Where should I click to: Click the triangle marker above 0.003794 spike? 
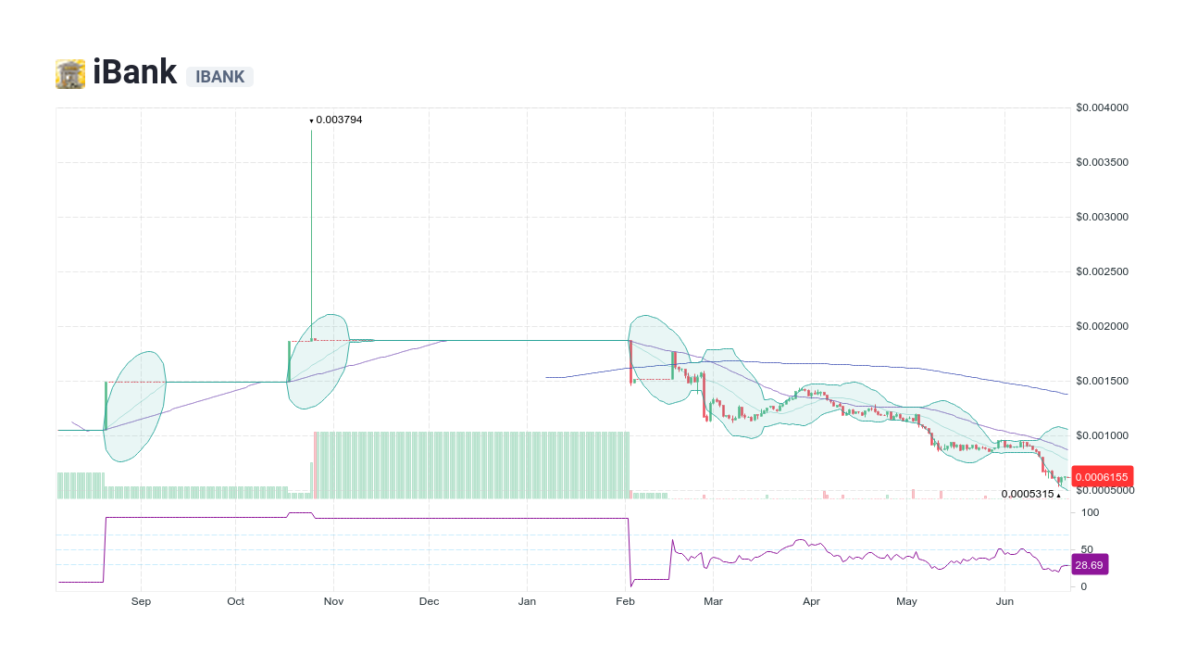[x=311, y=120]
